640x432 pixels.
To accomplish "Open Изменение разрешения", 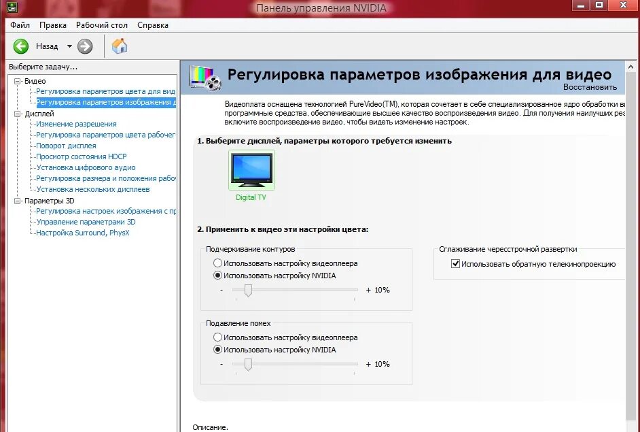I will 76,124.
